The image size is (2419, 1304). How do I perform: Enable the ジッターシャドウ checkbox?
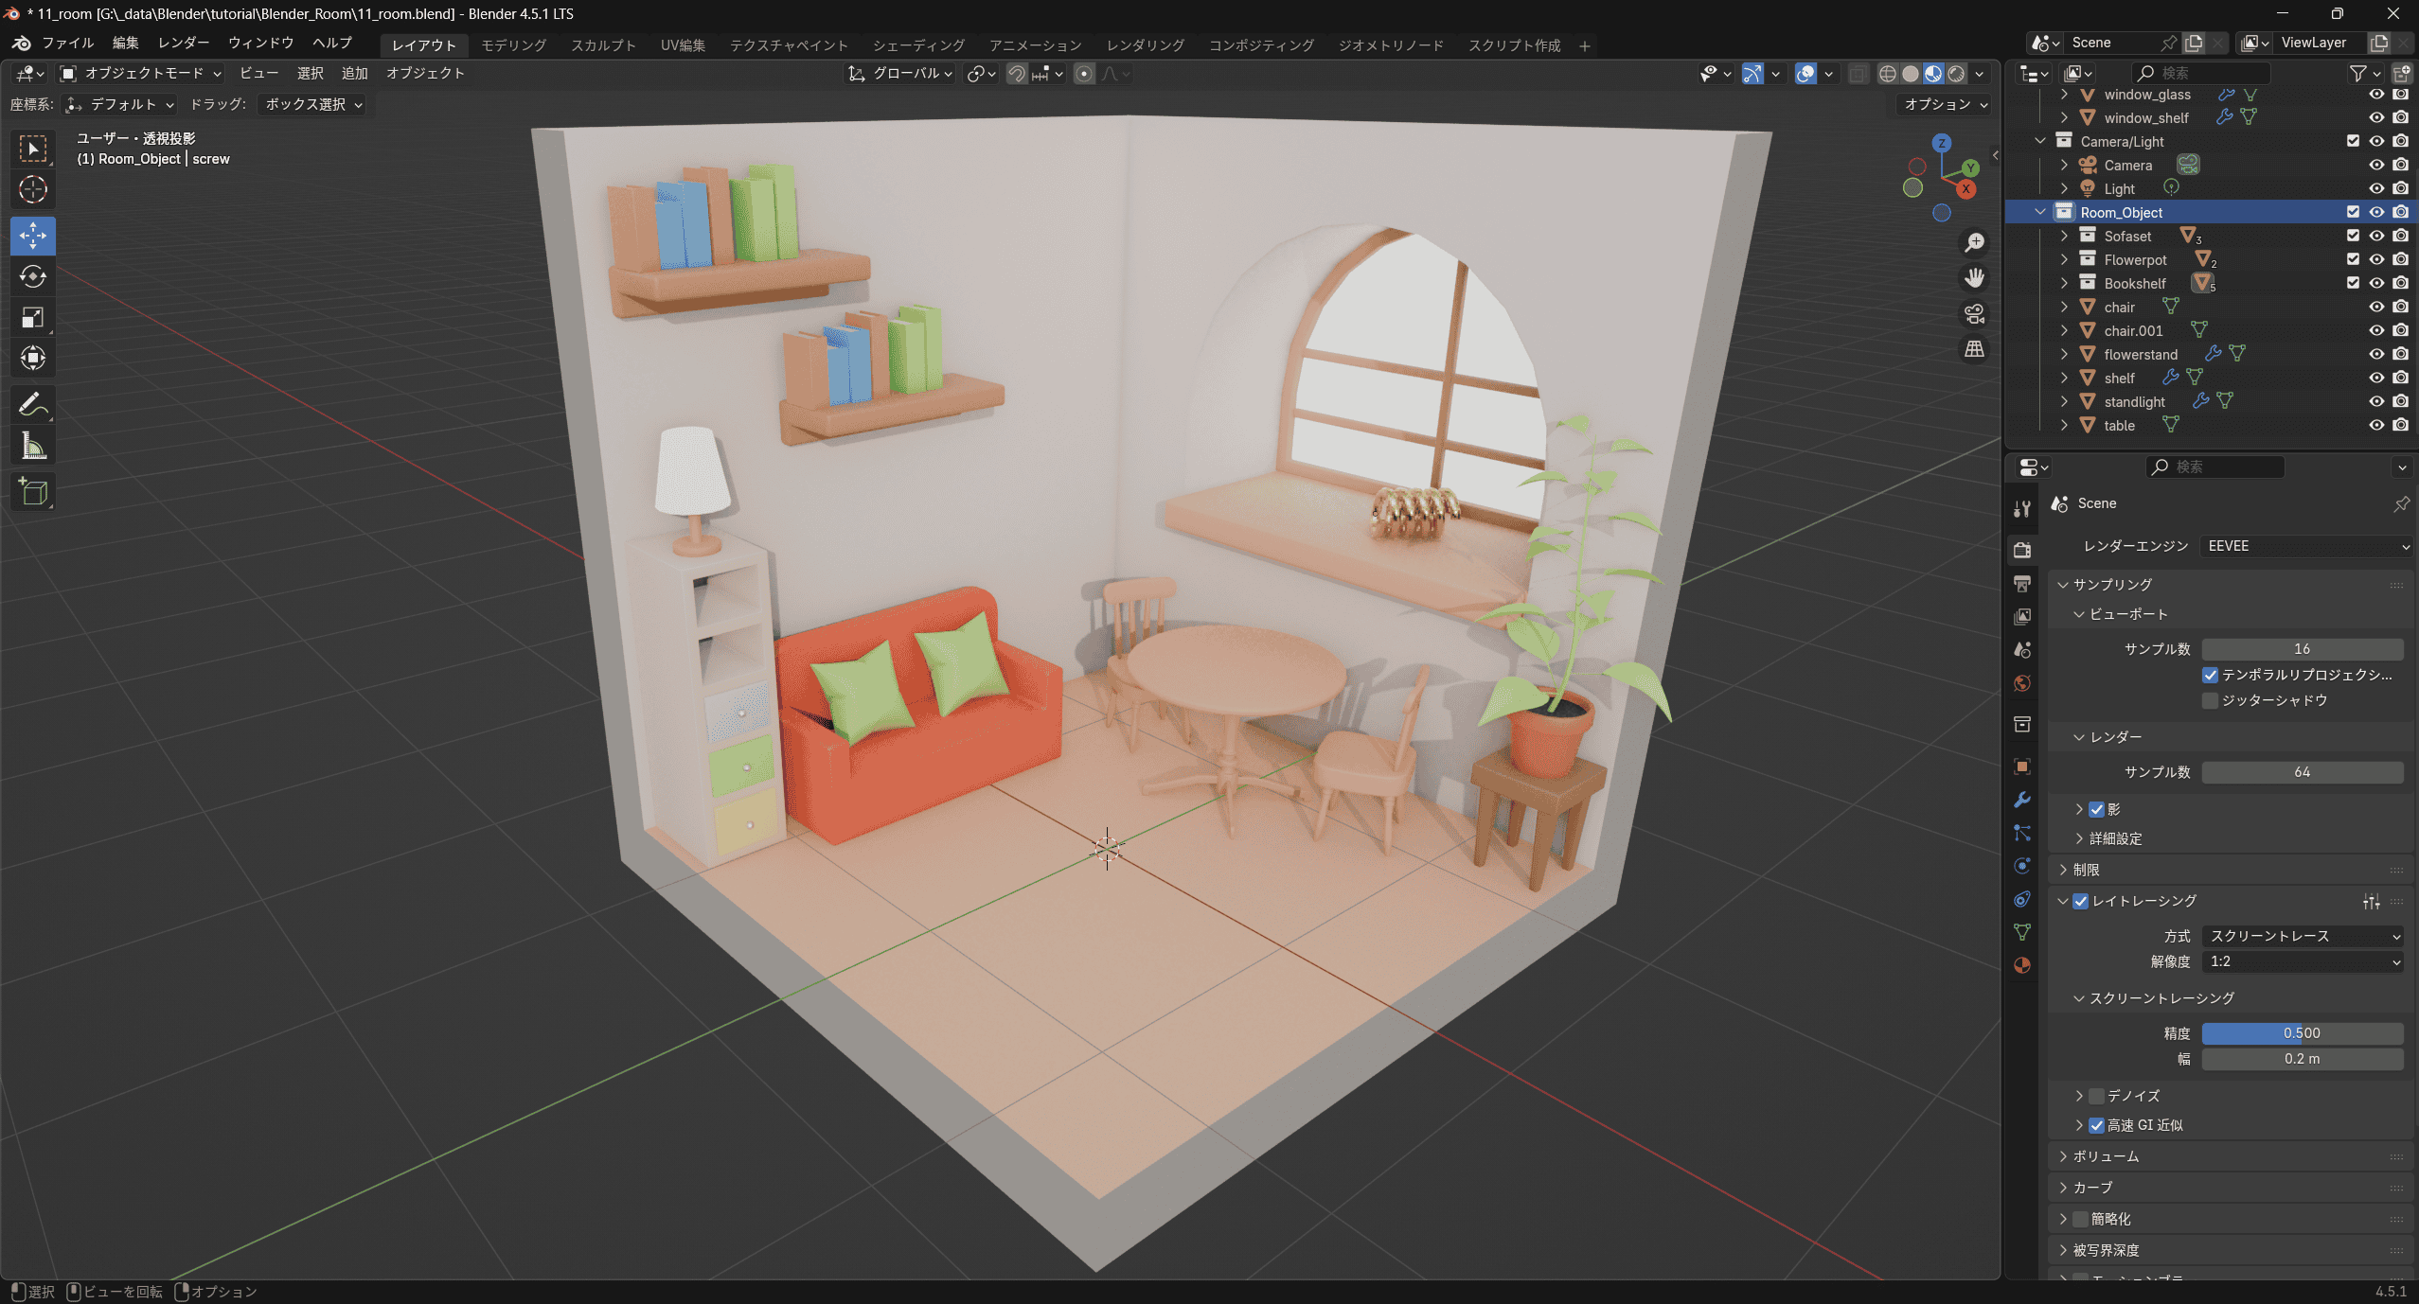2211,700
